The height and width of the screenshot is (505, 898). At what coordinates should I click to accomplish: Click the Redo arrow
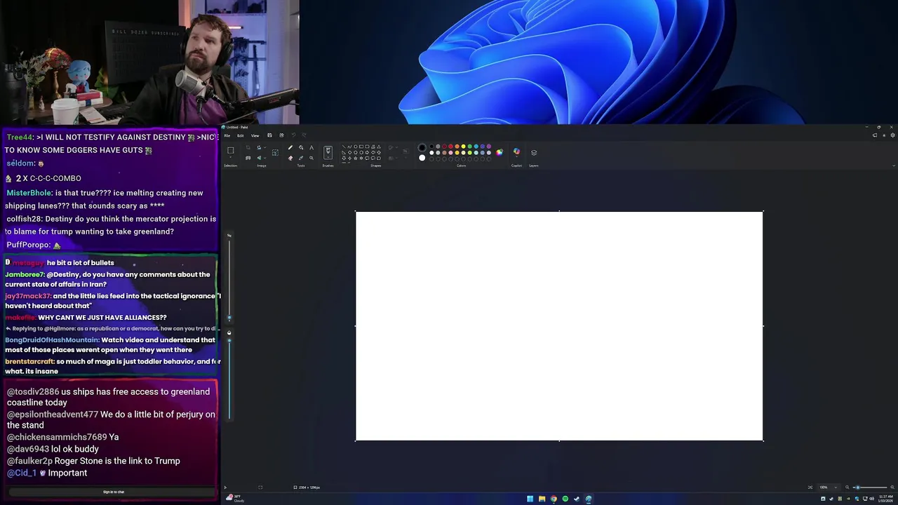(x=304, y=135)
